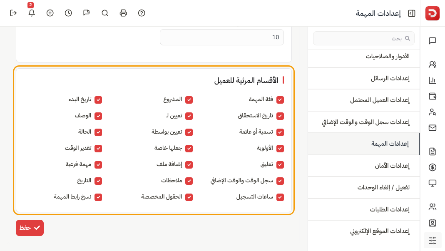This screenshot has height=251, width=445.
Task: Toggle سجل الوقت والوقت الإضافي checkbox
Action: click(x=280, y=181)
